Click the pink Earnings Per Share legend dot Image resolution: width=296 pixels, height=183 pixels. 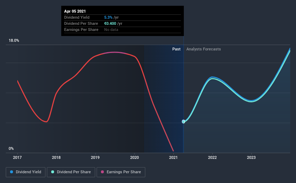pos(102,172)
